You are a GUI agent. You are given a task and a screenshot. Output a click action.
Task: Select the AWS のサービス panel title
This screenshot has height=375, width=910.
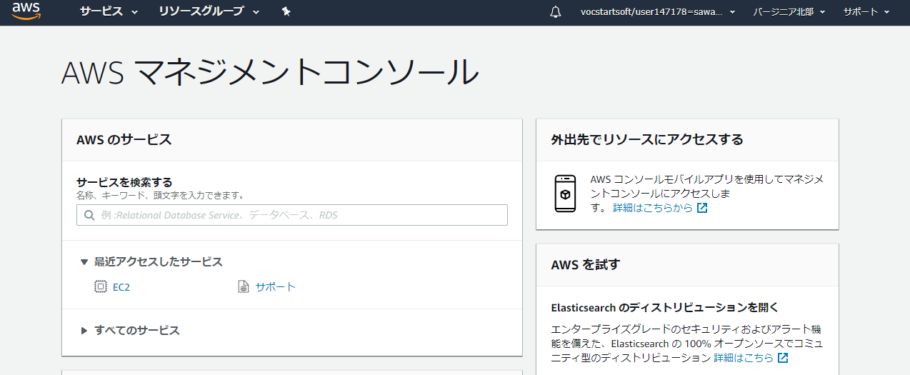(x=124, y=140)
